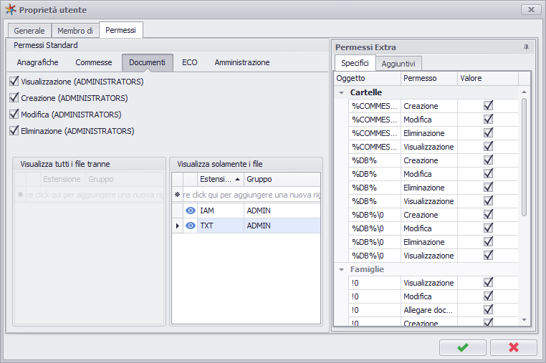Uncheck %COMMES... Modifica value
The height and width of the screenshot is (363, 546).
click(x=488, y=119)
